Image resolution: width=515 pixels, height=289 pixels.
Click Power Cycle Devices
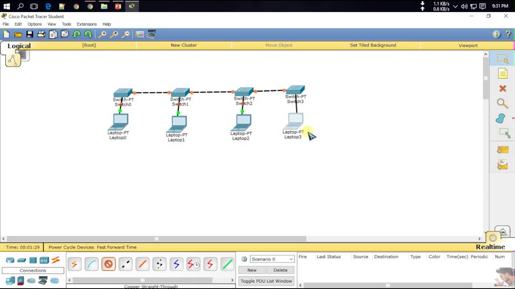point(71,247)
